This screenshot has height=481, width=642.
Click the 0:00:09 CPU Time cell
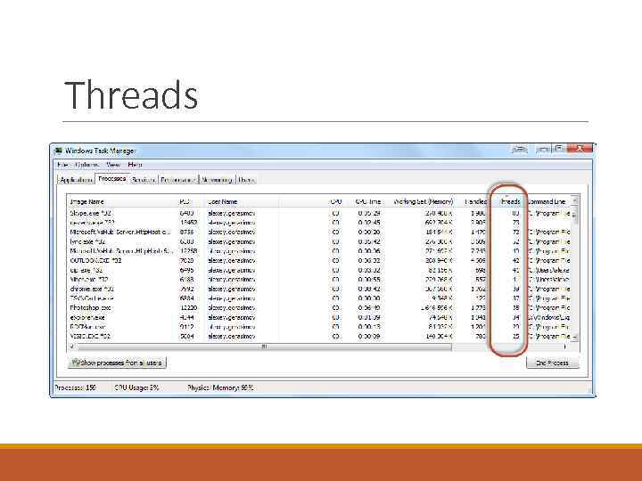[x=368, y=336]
